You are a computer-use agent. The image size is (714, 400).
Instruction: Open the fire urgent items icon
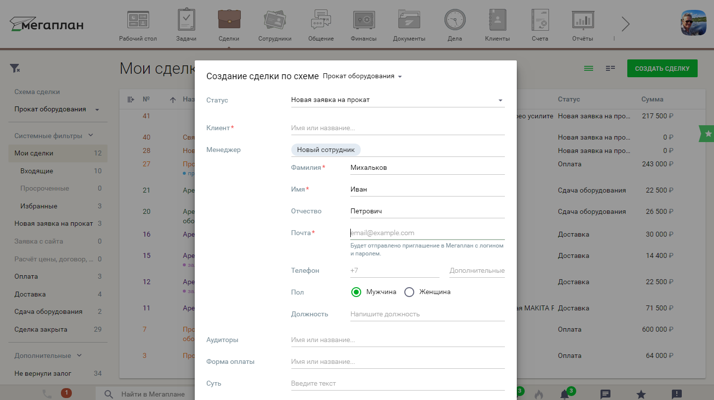click(539, 395)
